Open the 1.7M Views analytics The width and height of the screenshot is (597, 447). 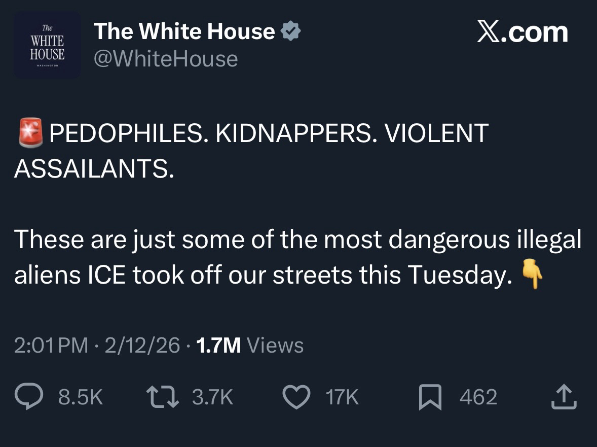click(x=249, y=346)
